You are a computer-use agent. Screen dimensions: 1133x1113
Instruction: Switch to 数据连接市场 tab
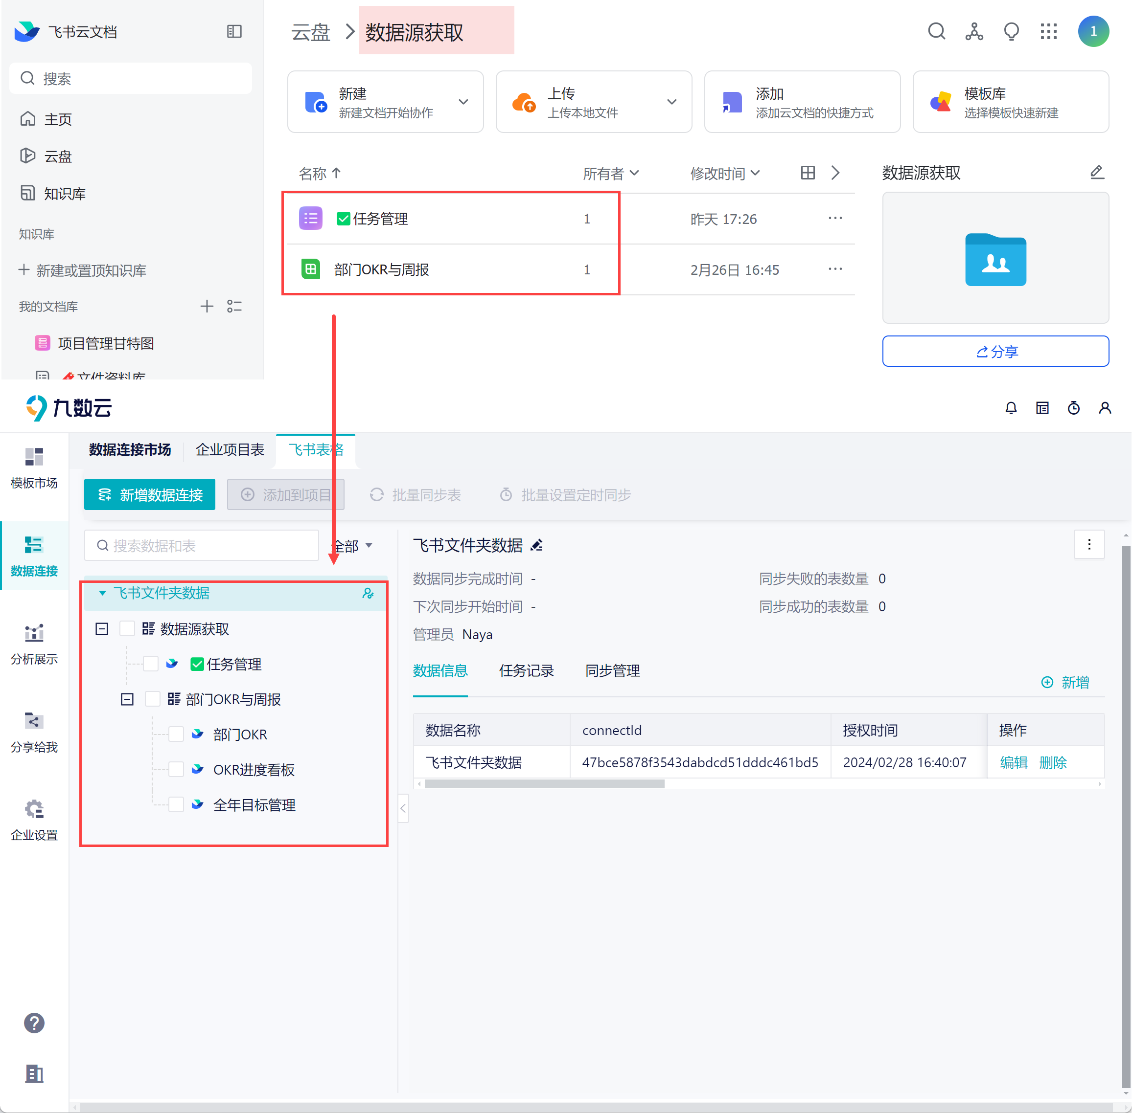tap(130, 449)
